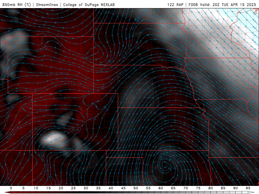Click the "F008" forecast hour text
This screenshot has width=259, height=194.
tap(193, 5)
